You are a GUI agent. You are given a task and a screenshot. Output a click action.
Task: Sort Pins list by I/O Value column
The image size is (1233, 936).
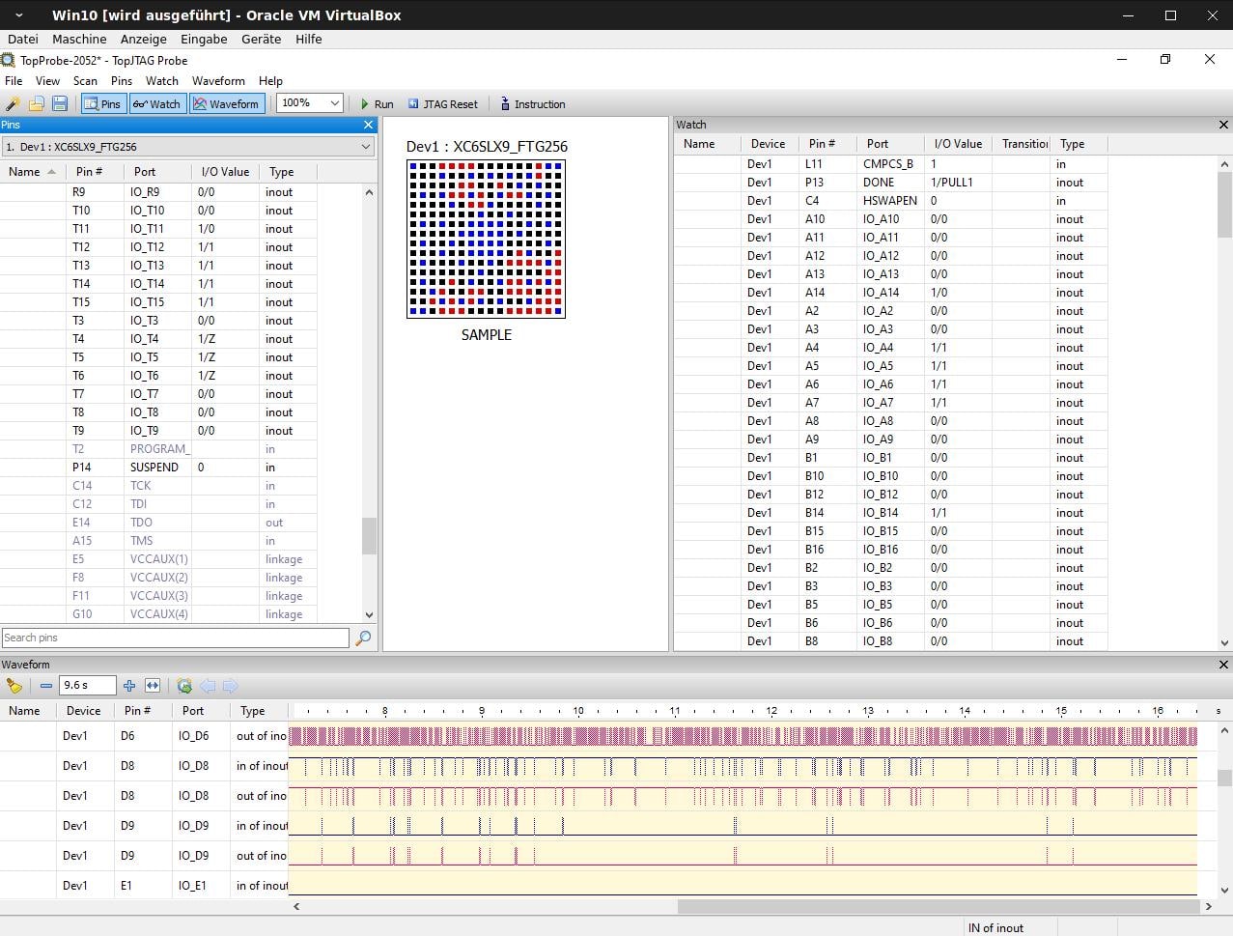[x=225, y=172]
